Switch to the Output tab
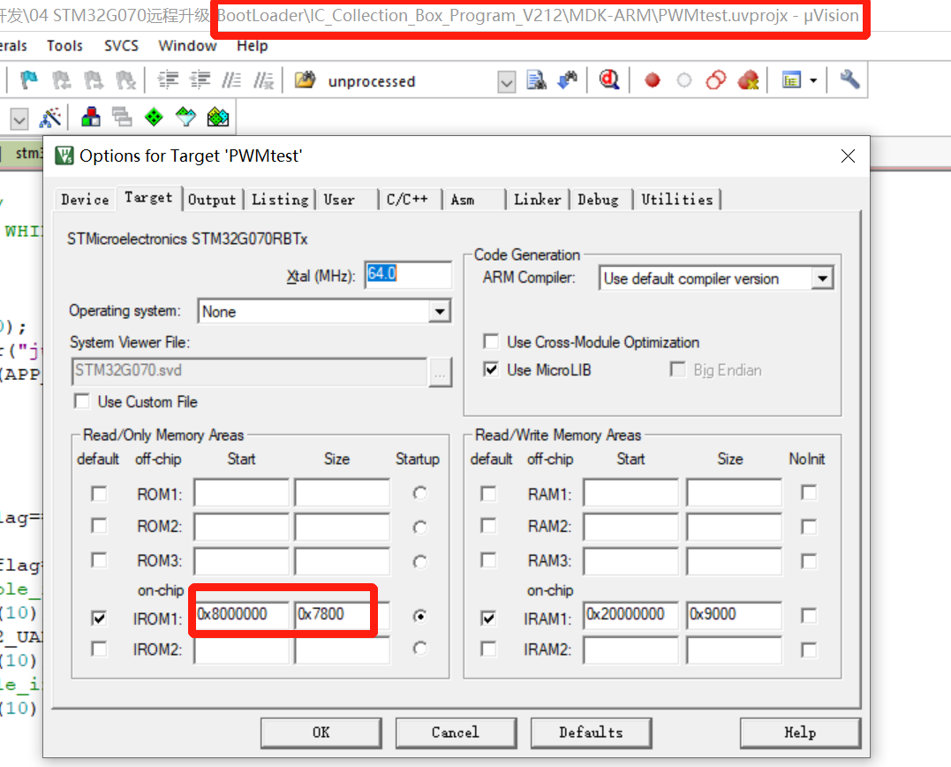Image resolution: width=951 pixels, height=767 pixels. click(212, 200)
